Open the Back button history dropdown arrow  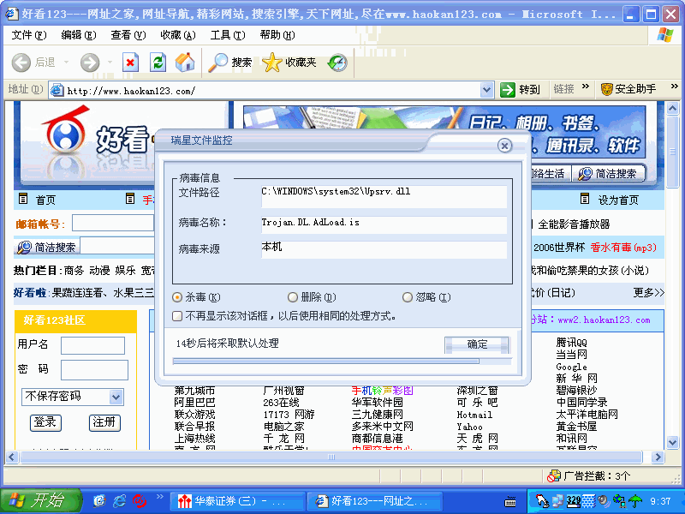tap(67, 63)
